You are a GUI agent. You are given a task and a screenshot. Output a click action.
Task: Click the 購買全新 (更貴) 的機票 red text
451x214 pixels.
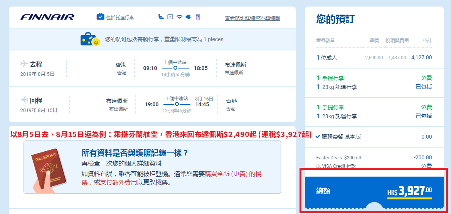(x=233, y=174)
